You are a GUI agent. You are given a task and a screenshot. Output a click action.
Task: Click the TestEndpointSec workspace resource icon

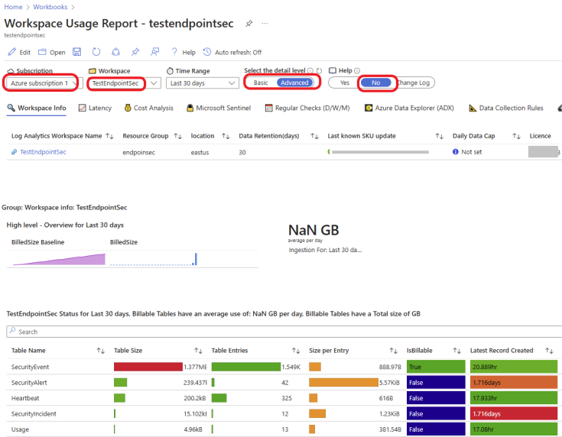[14, 152]
